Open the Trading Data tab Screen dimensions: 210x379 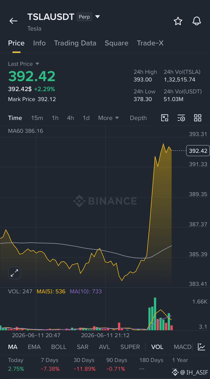click(75, 43)
